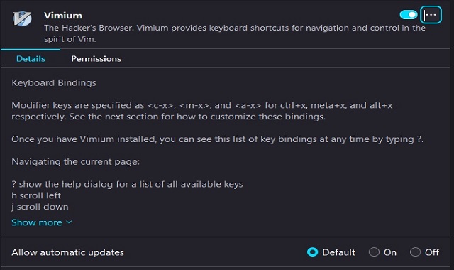
Task: Choose the Off radio button for updates
Action: click(415, 252)
